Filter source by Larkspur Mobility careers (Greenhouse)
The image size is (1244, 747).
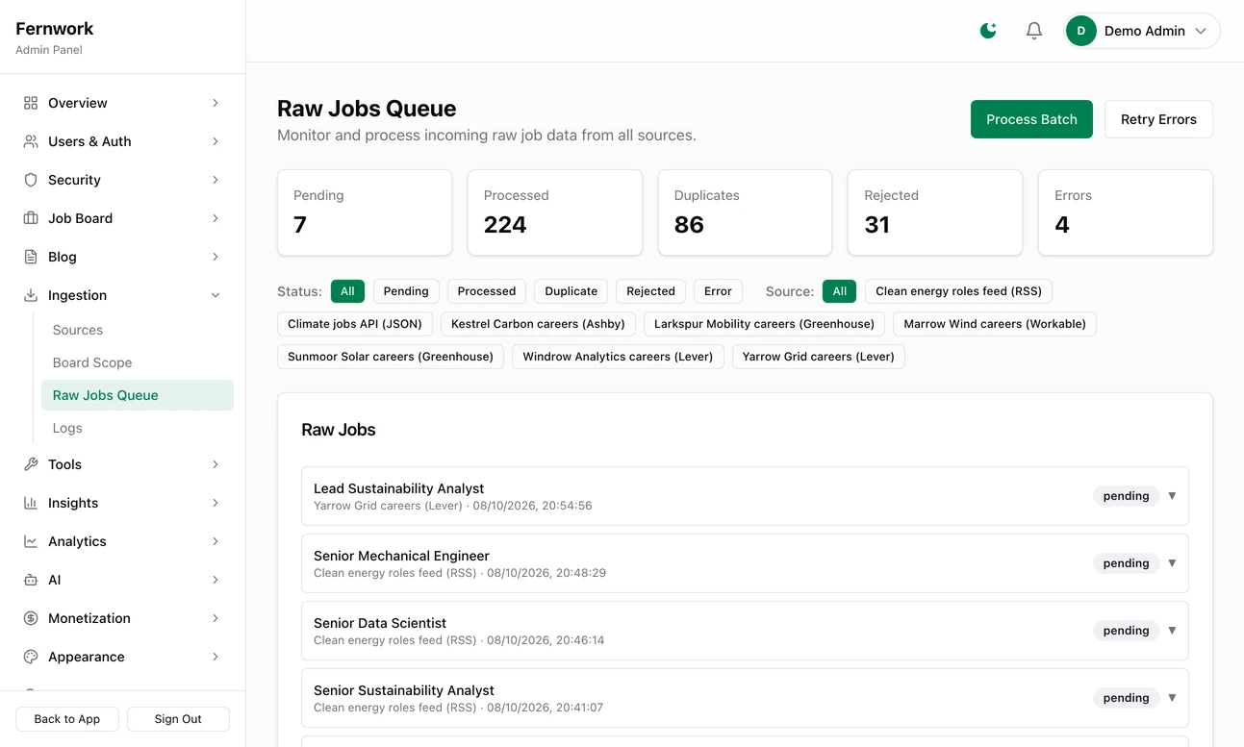coord(764,324)
